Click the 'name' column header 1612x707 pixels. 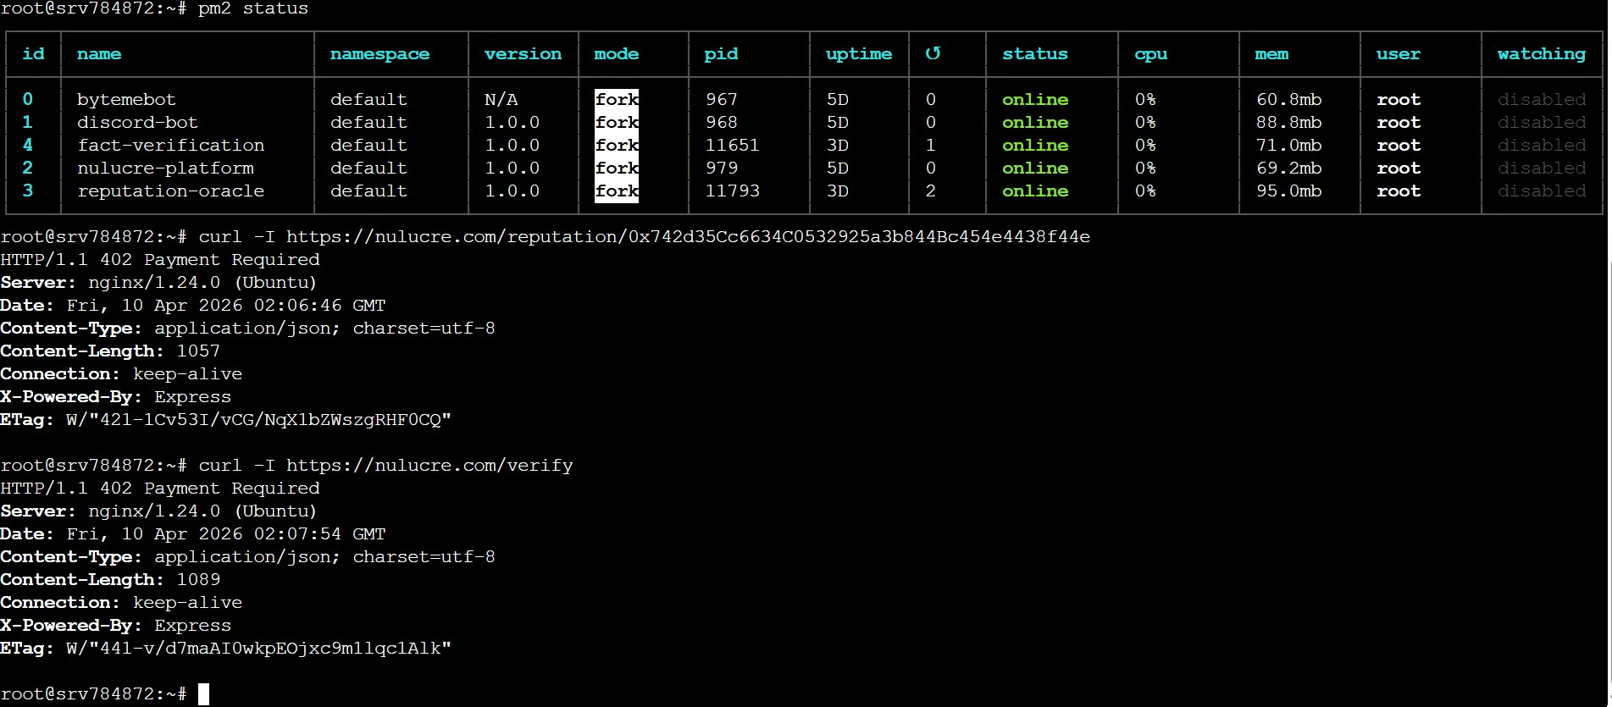pos(99,53)
